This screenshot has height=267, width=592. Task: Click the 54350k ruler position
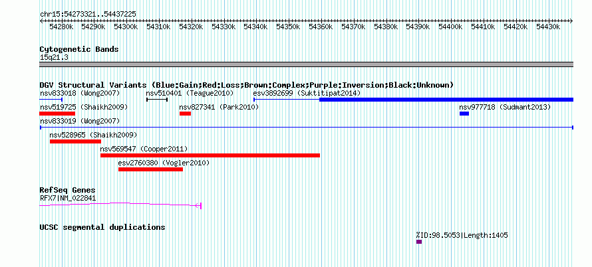(x=289, y=27)
